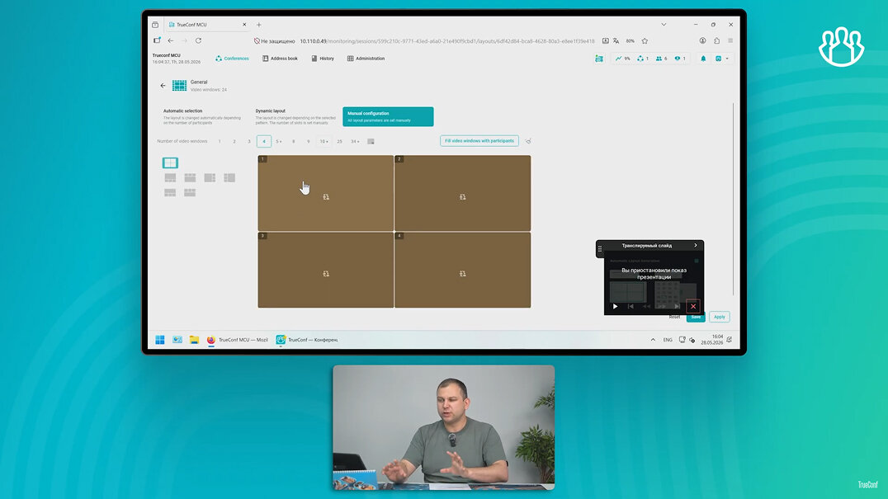Open notifications bell in TrueConf MCU
Viewport: 888px width, 499px height.
coord(703,59)
